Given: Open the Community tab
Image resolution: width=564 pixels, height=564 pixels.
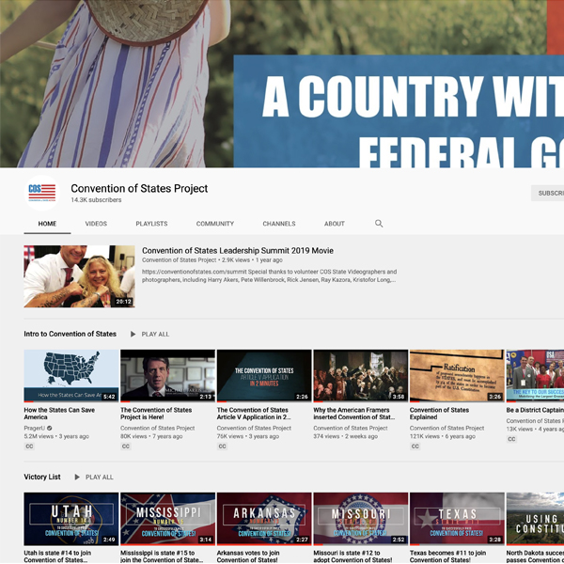Looking at the screenshot, I should 215,224.
